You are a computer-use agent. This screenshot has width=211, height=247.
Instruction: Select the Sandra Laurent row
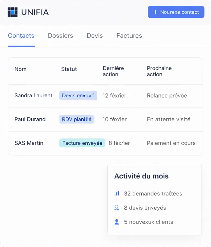point(33,95)
